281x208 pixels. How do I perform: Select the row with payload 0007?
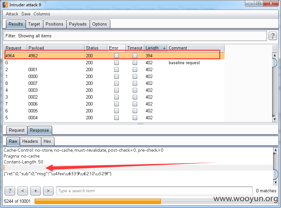click(114, 83)
